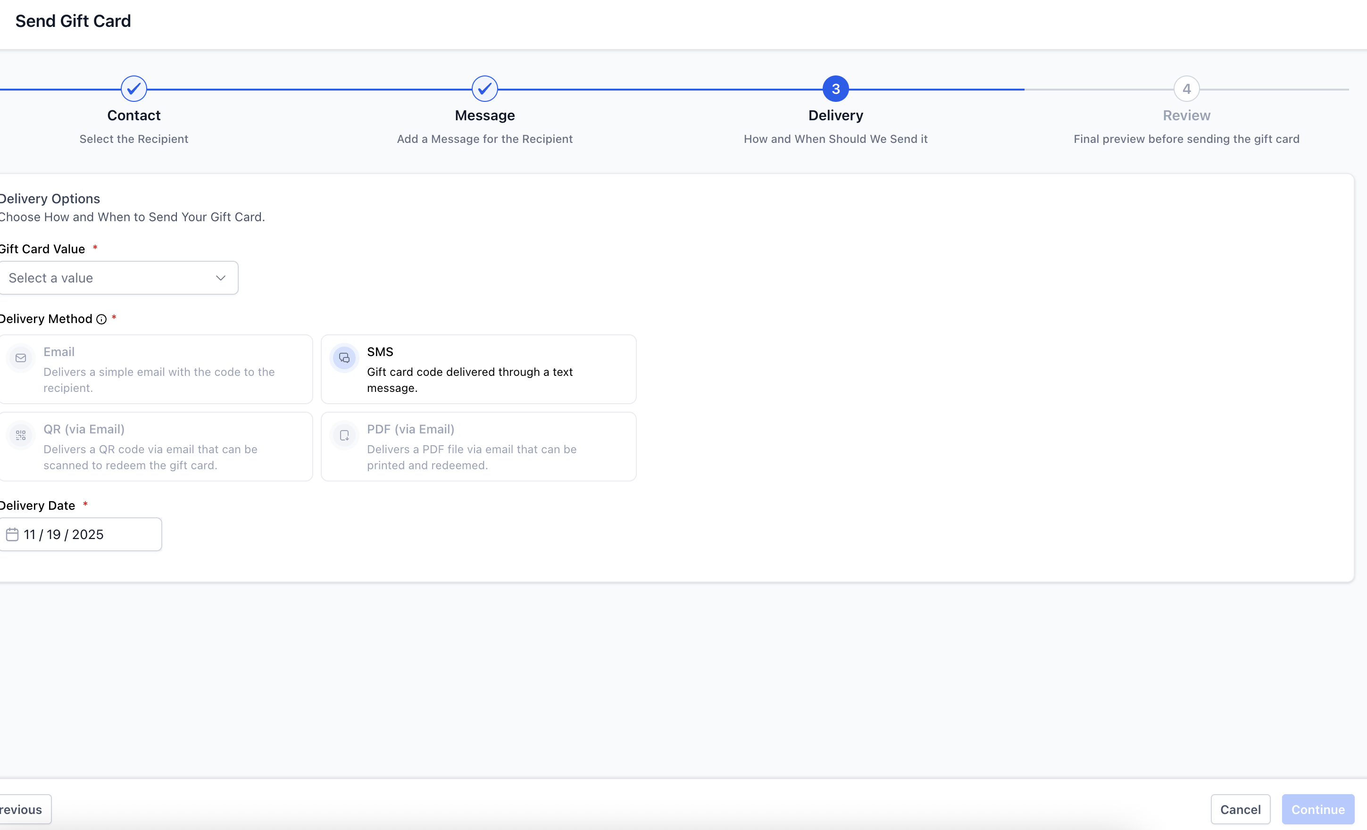This screenshot has width=1367, height=830.
Task: Click 'Delivers a QR code via email' description
Action: click(x=150, y=457)
